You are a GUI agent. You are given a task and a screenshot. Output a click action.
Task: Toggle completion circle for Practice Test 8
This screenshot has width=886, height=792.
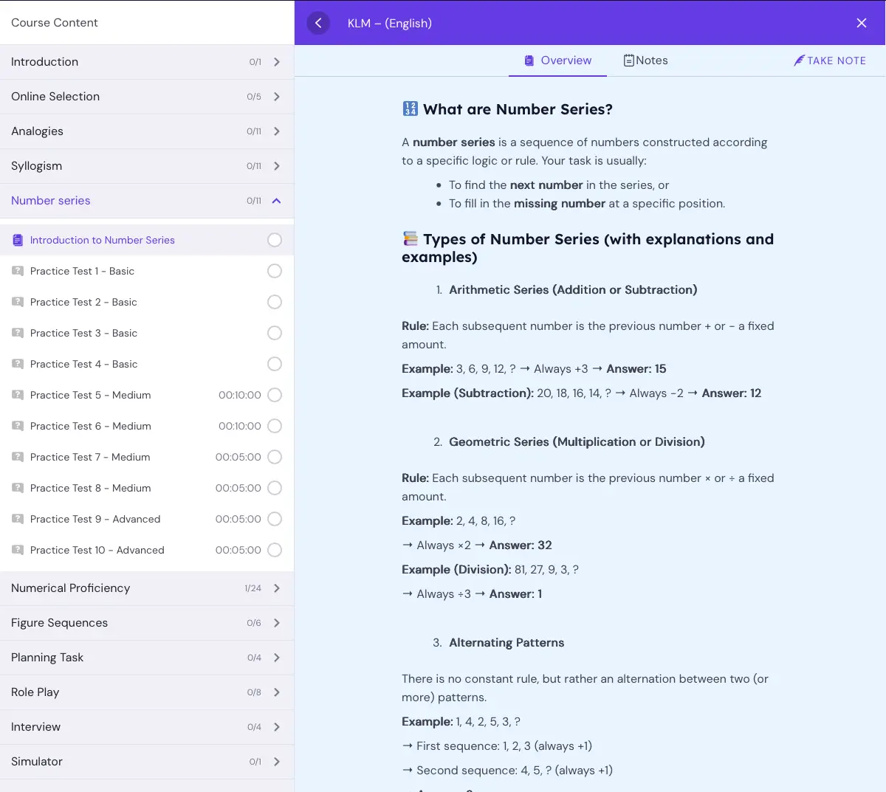pyautogui.click(x=275, y=488)
